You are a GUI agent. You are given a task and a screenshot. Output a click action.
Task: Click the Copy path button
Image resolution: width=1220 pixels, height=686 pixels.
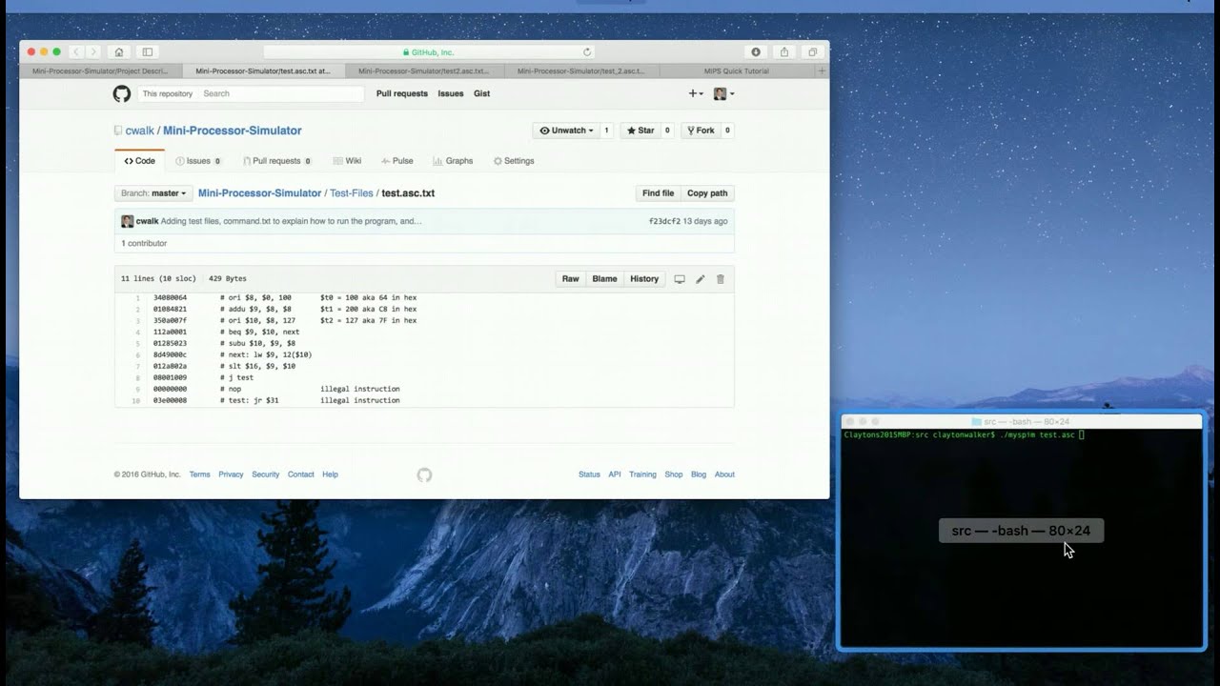[707, 193]
